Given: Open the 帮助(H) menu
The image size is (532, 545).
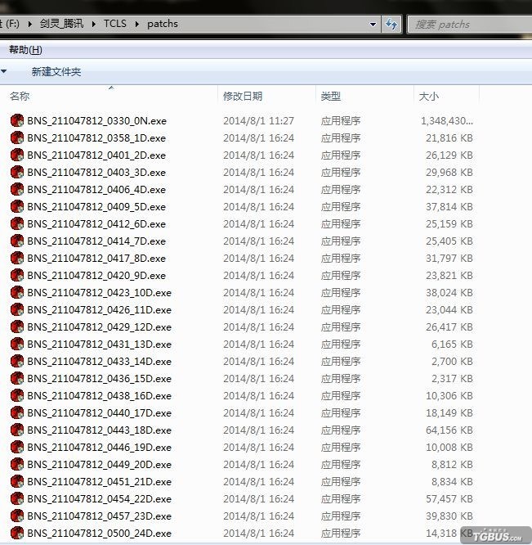Looking at the screenshot, I should 25,50.
